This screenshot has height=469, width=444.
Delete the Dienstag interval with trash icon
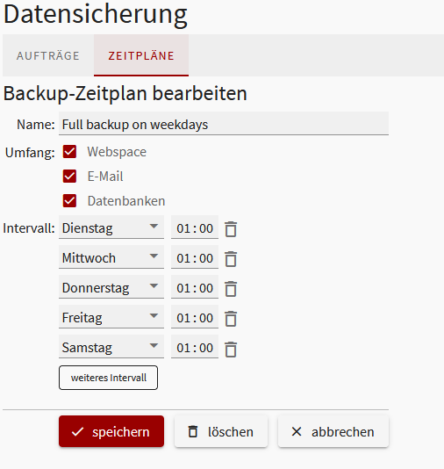(x=231, y=229)
